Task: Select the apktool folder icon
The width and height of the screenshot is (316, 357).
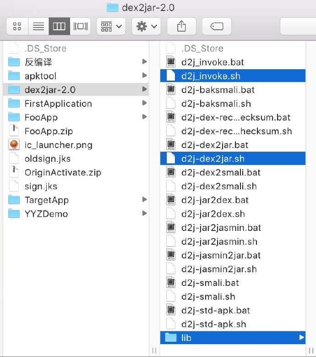Action: (x=14, y=76)
